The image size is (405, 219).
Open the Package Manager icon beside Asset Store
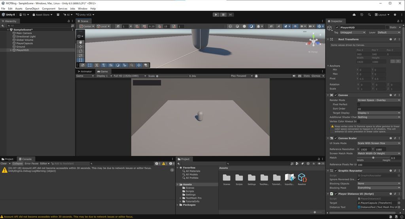click(x=58, y=15)
